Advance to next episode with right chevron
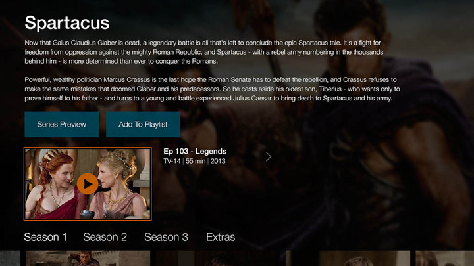The width and height of the screenshot is (474, 266). (269, 156)
